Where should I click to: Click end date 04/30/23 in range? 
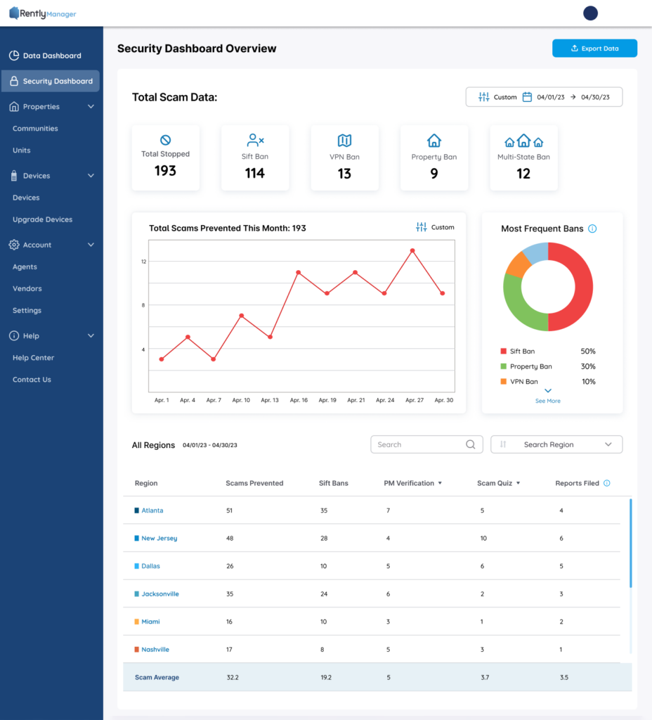[595, 97]
